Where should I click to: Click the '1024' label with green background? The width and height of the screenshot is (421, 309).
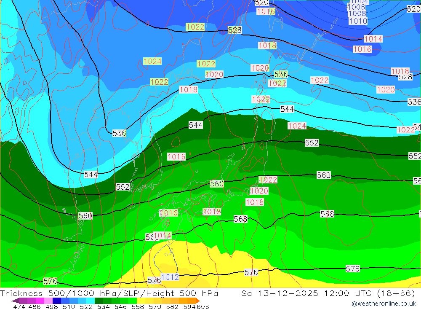(x=152, y=61)
